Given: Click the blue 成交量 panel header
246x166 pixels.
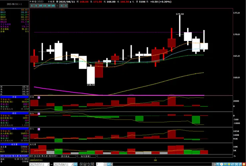Looking at the screenshot, I should 14,144.
